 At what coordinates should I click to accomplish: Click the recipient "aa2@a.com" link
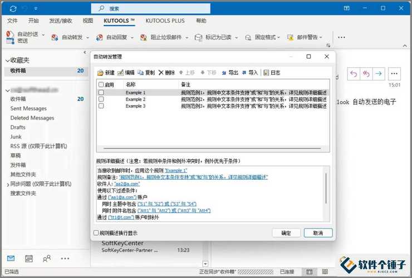[127, 184]
